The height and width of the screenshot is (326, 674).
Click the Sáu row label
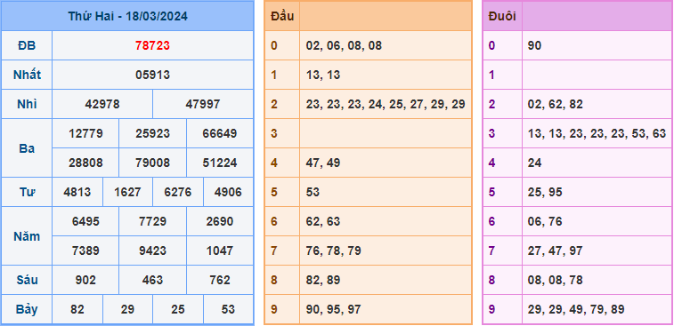27,280
